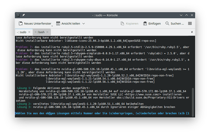Paste clipboard using Einfügen button
This screenshot has height=135, width=210.
click(x=152, y=23)
